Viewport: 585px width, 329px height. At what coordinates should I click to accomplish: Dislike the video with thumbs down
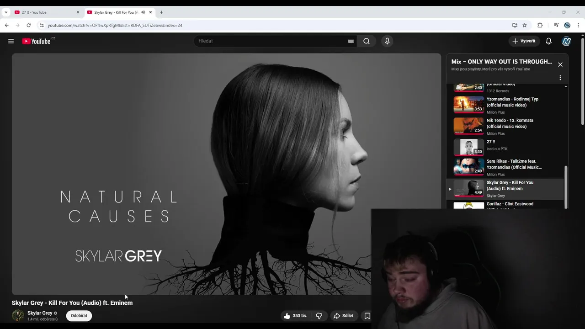319,316
